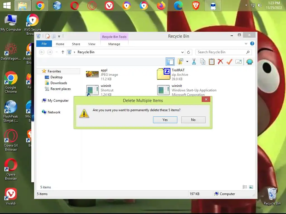
Task: Click the new folder icon in quick access toolbar
Action: pos(54,36)
